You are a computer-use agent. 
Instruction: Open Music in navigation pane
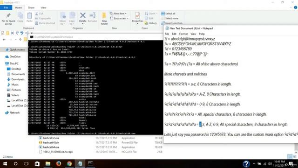point(13,84)
